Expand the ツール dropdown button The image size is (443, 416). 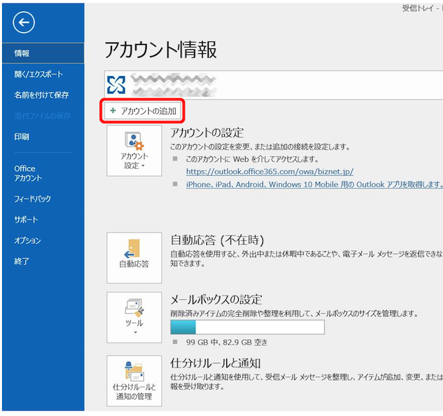tap(134, 318)
